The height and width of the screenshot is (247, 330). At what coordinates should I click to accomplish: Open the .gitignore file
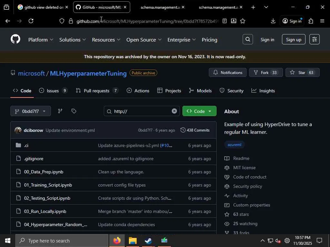tap(34, 159)
